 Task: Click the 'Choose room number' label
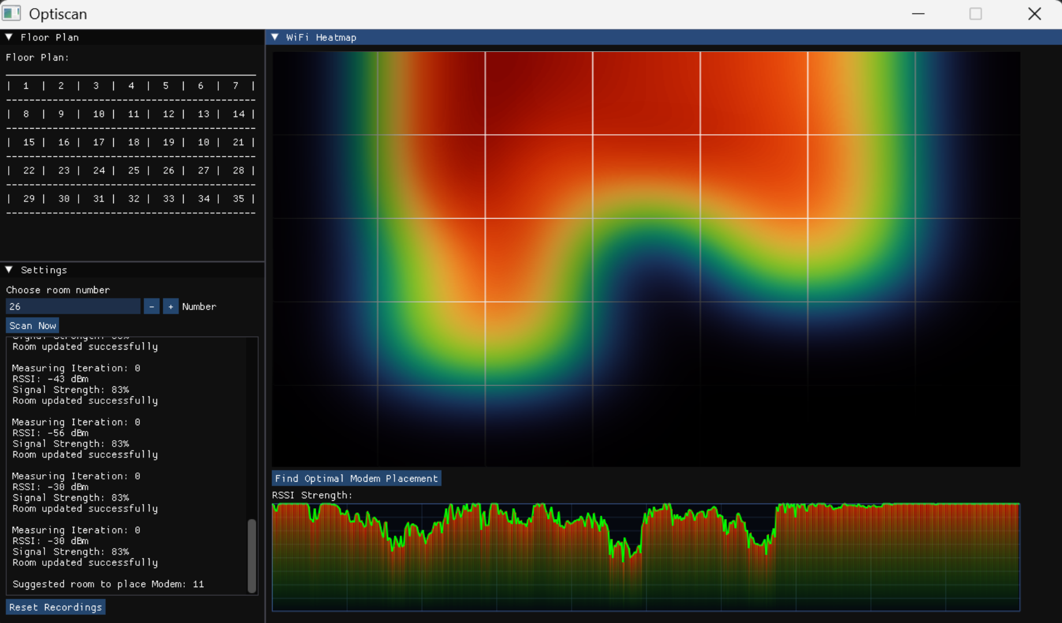pos(58,290)
